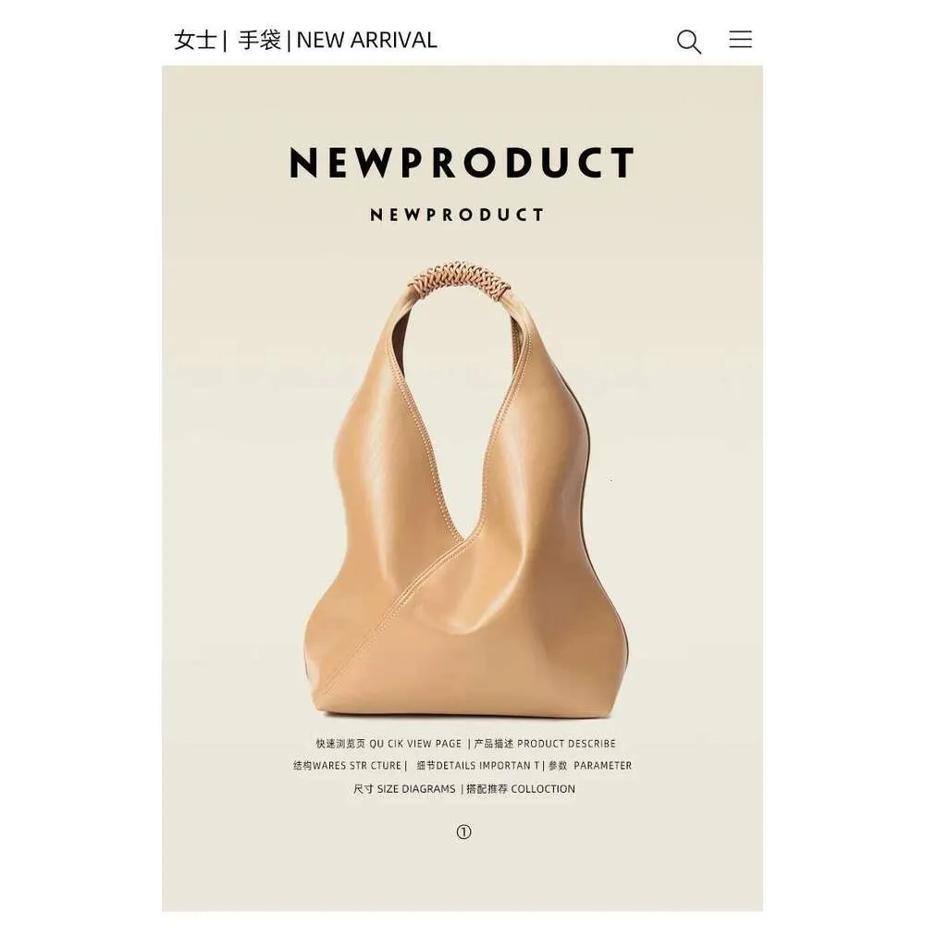This screenshot has width=925, height=925.
Task: Click the circled number one page marker
Action: click(463, 832)
